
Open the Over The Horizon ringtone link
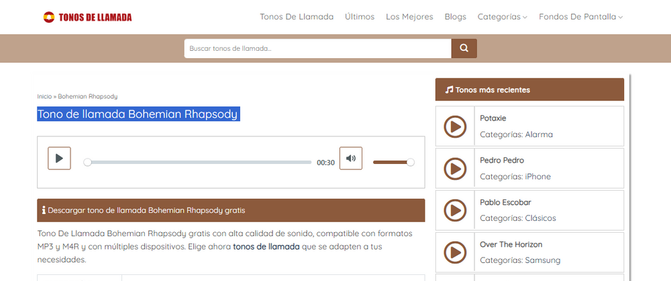511,244
